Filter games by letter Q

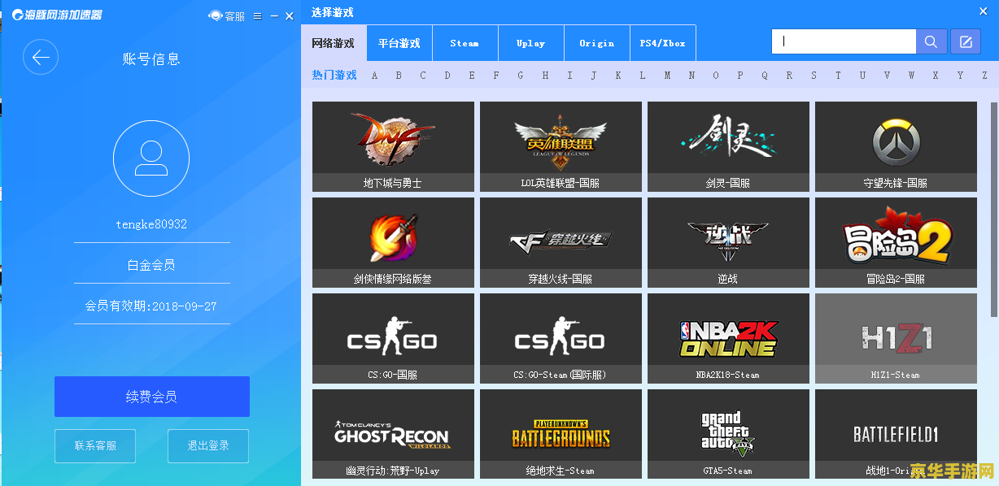[765, 76]
